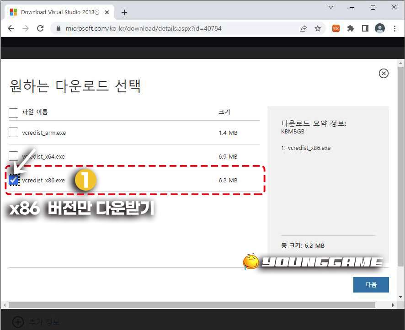Click the vcredist_x86.exe file name in list
This screenshot has height=330, width=405.
tap(43, 180)
